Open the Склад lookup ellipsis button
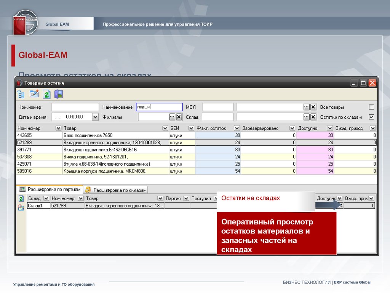 coord(306,117)
